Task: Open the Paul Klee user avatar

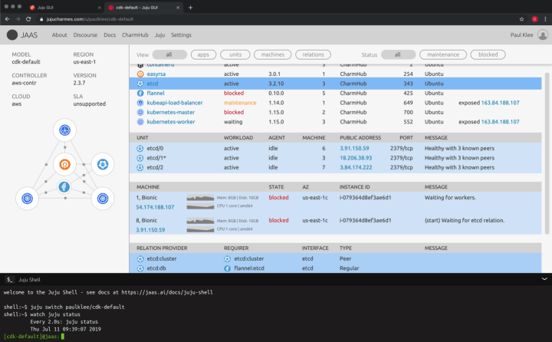Action: pyautogui.click(x=543, y=35)
